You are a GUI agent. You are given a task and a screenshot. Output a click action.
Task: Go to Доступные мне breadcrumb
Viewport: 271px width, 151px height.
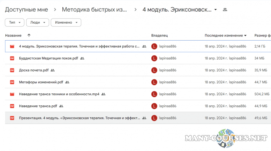tap(26, 10)
